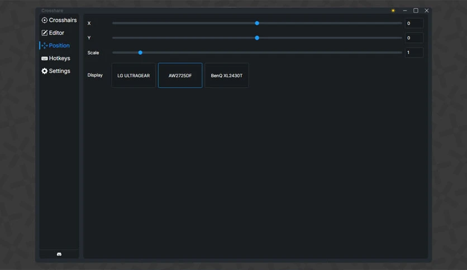467x270 pixels.
Task: Select the LG ULTRAGEAR display
Action: click(134, 75)
